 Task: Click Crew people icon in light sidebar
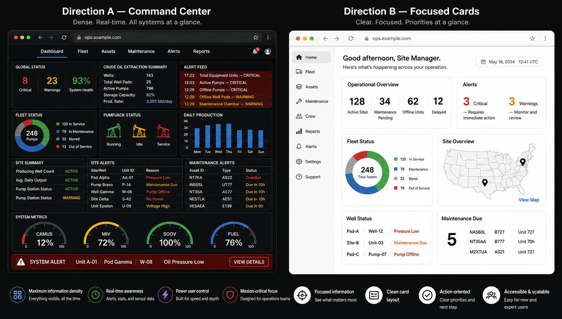pos(299,116)
